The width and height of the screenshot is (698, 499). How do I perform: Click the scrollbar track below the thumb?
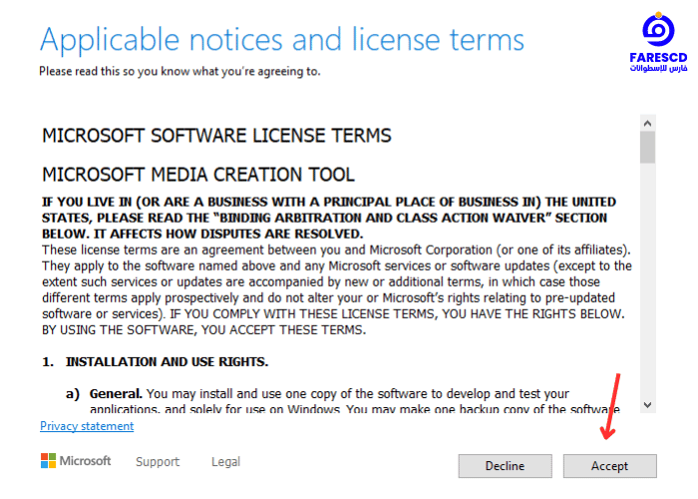tap(648, 279)
